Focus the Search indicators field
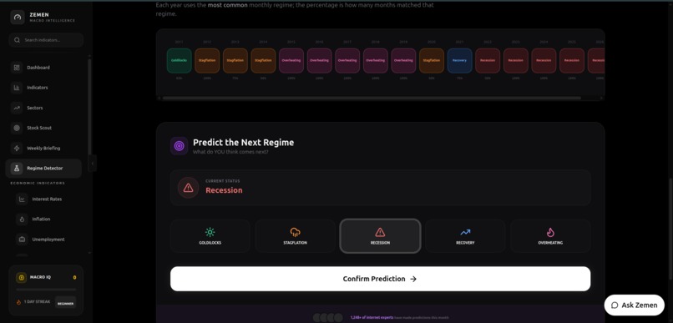 46,40
